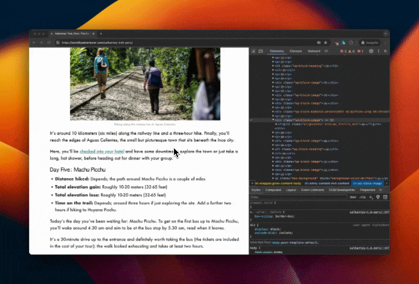Switch to the Console panel tab
The width and height of the screenshot is (419, 284).
[x=296, y=51]
